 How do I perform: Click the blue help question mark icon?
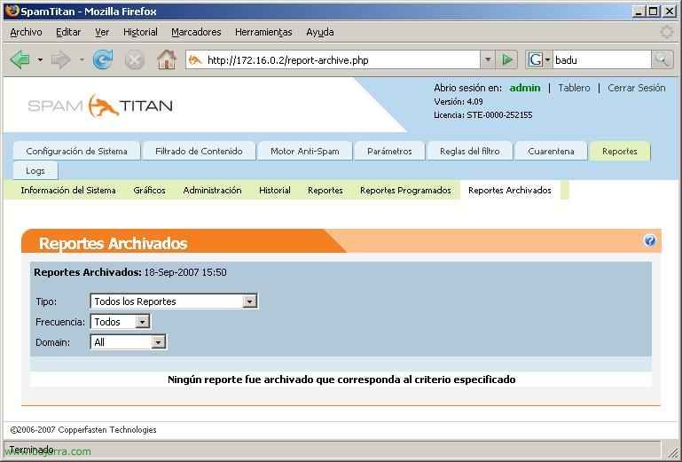coord(649,240)
